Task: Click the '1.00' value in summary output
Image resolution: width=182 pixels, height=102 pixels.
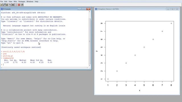Action: [x=7, y=62]
